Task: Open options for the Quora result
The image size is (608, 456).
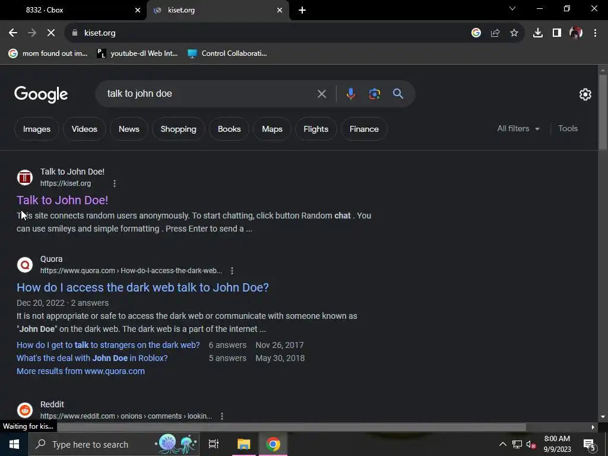Action: [x=232, y=271]
